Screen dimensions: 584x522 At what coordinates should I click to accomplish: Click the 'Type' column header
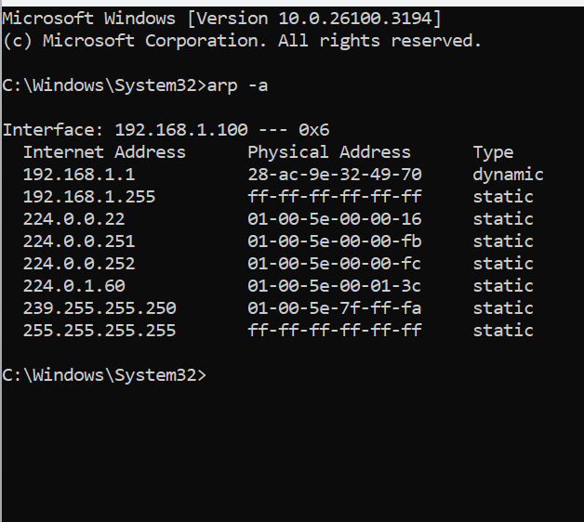pyautogui.click(x=493, y=152)
